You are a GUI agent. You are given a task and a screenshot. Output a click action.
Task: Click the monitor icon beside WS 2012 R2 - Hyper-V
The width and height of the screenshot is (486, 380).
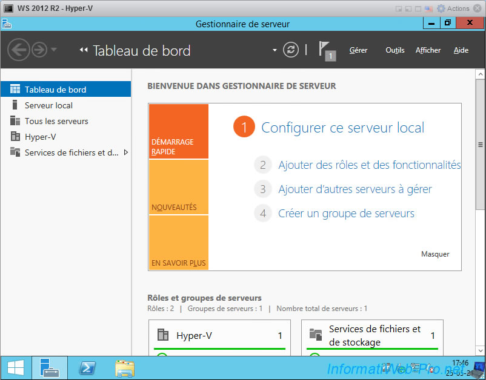point(8,8)
